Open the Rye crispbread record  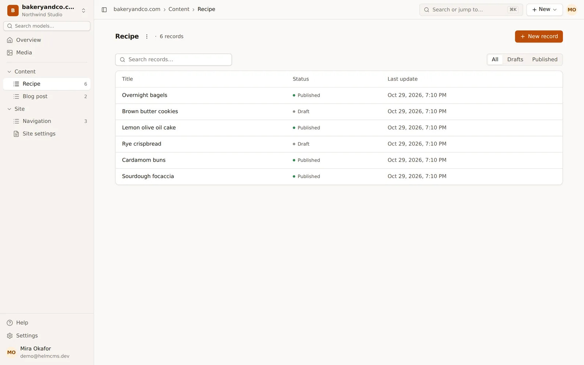pyautogui.click(x=339, y=144)
